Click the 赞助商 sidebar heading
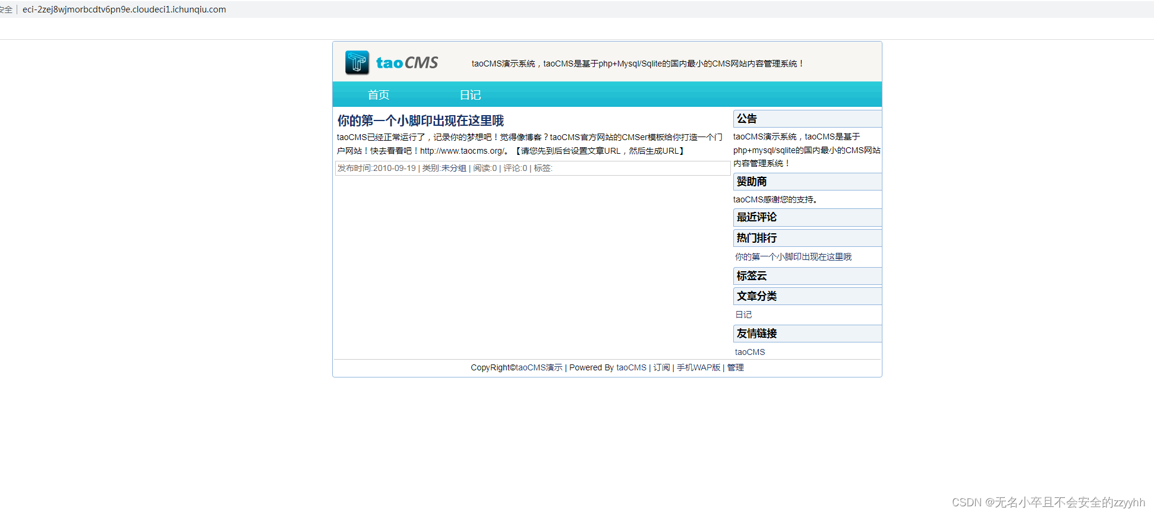1154x514 pixels. 808,182
